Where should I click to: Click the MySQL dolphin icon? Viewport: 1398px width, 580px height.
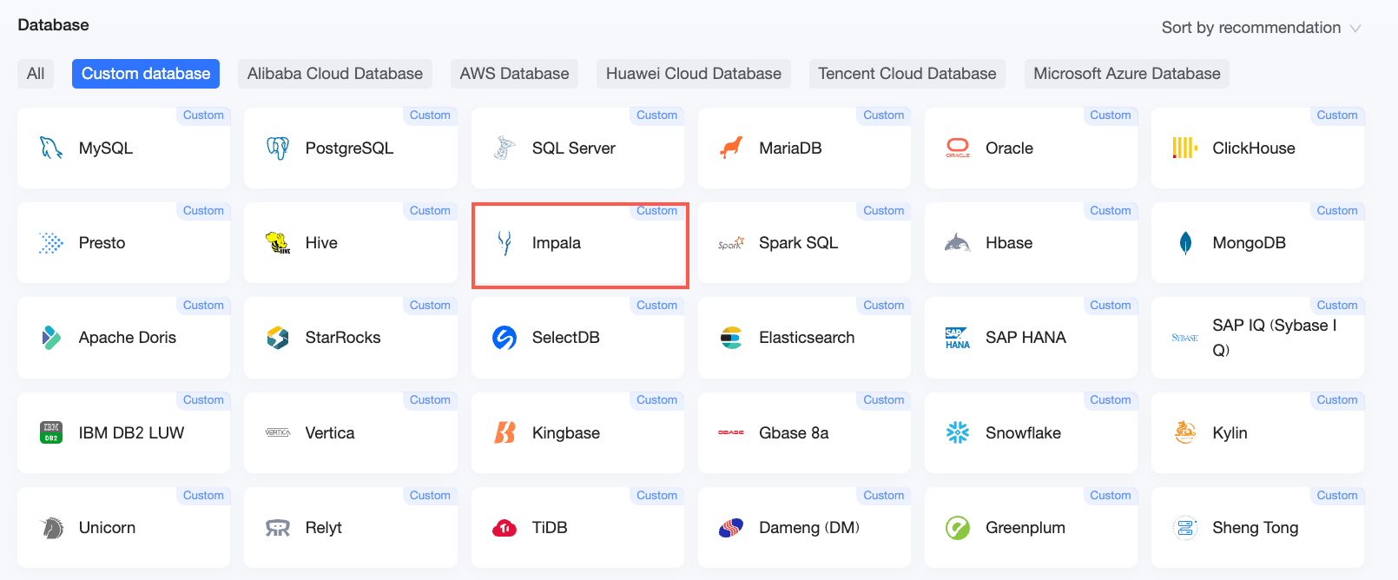coord(51,148)
